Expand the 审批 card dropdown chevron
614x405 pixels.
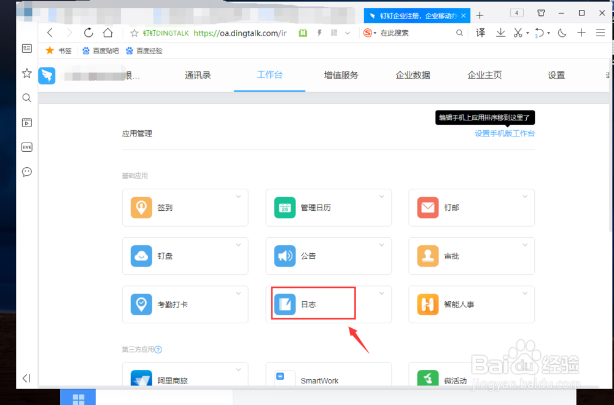525,245
